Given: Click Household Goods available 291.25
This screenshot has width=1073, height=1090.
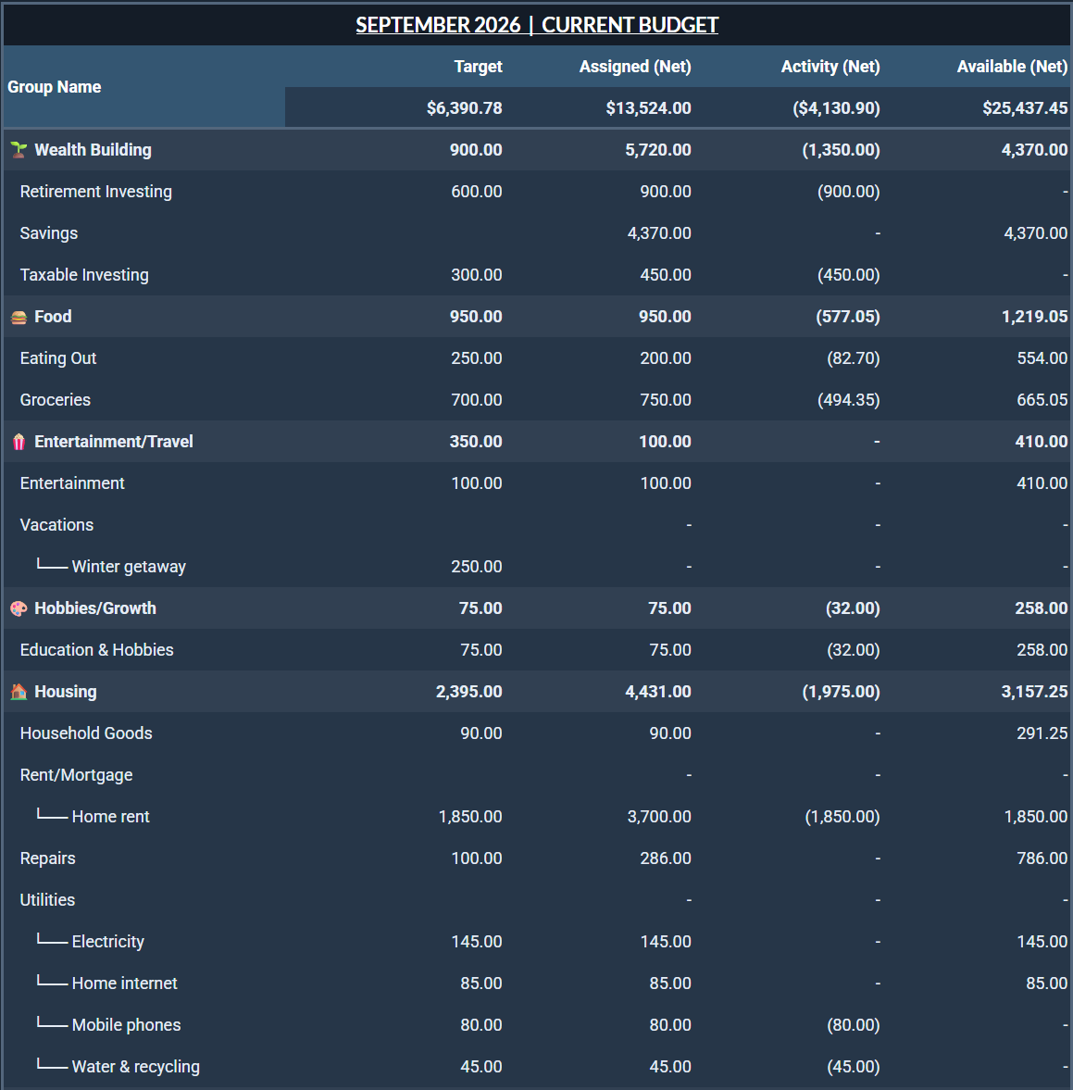Looking at the screenshot, I should 1042,733.
